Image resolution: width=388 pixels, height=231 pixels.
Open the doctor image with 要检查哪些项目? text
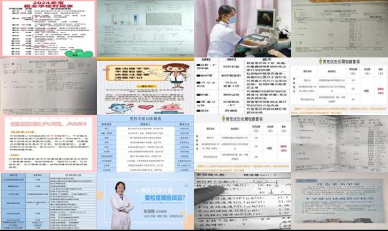point(145,201)
